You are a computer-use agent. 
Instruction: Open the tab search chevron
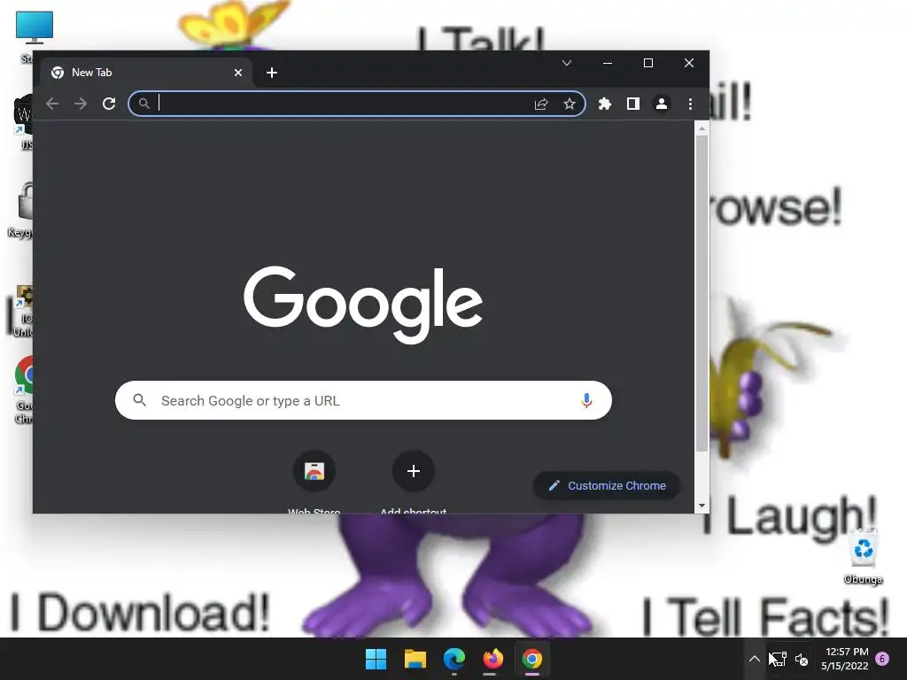(x=567, y=63)
